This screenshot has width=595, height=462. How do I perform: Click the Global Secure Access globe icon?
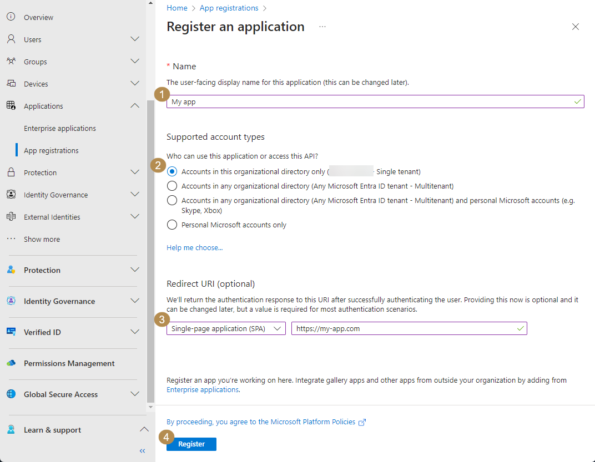(11, 394)
